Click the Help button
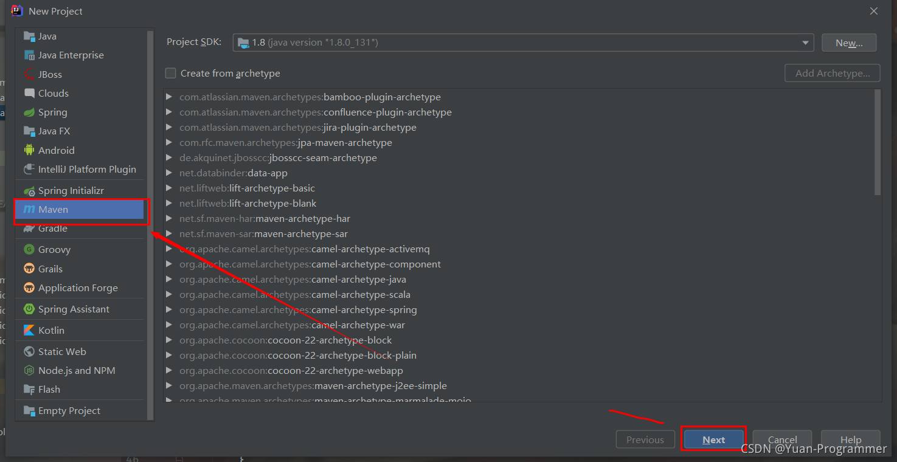897x462 pixels. (851, 440)
